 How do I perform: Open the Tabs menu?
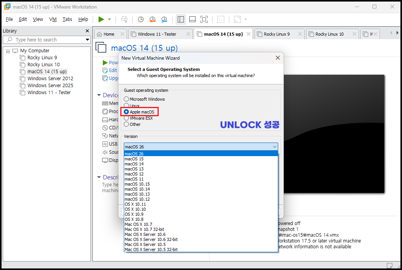coord(68,19)
